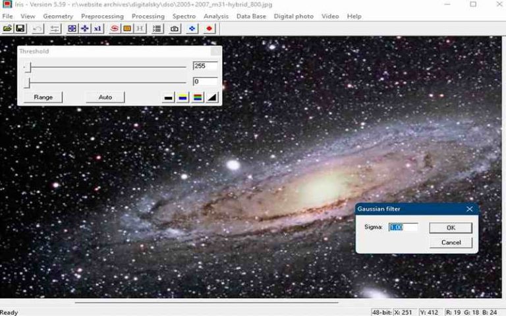Screen dimensions: 506x316
Task: Open the Video menu
Action: [x=330, y=16]
